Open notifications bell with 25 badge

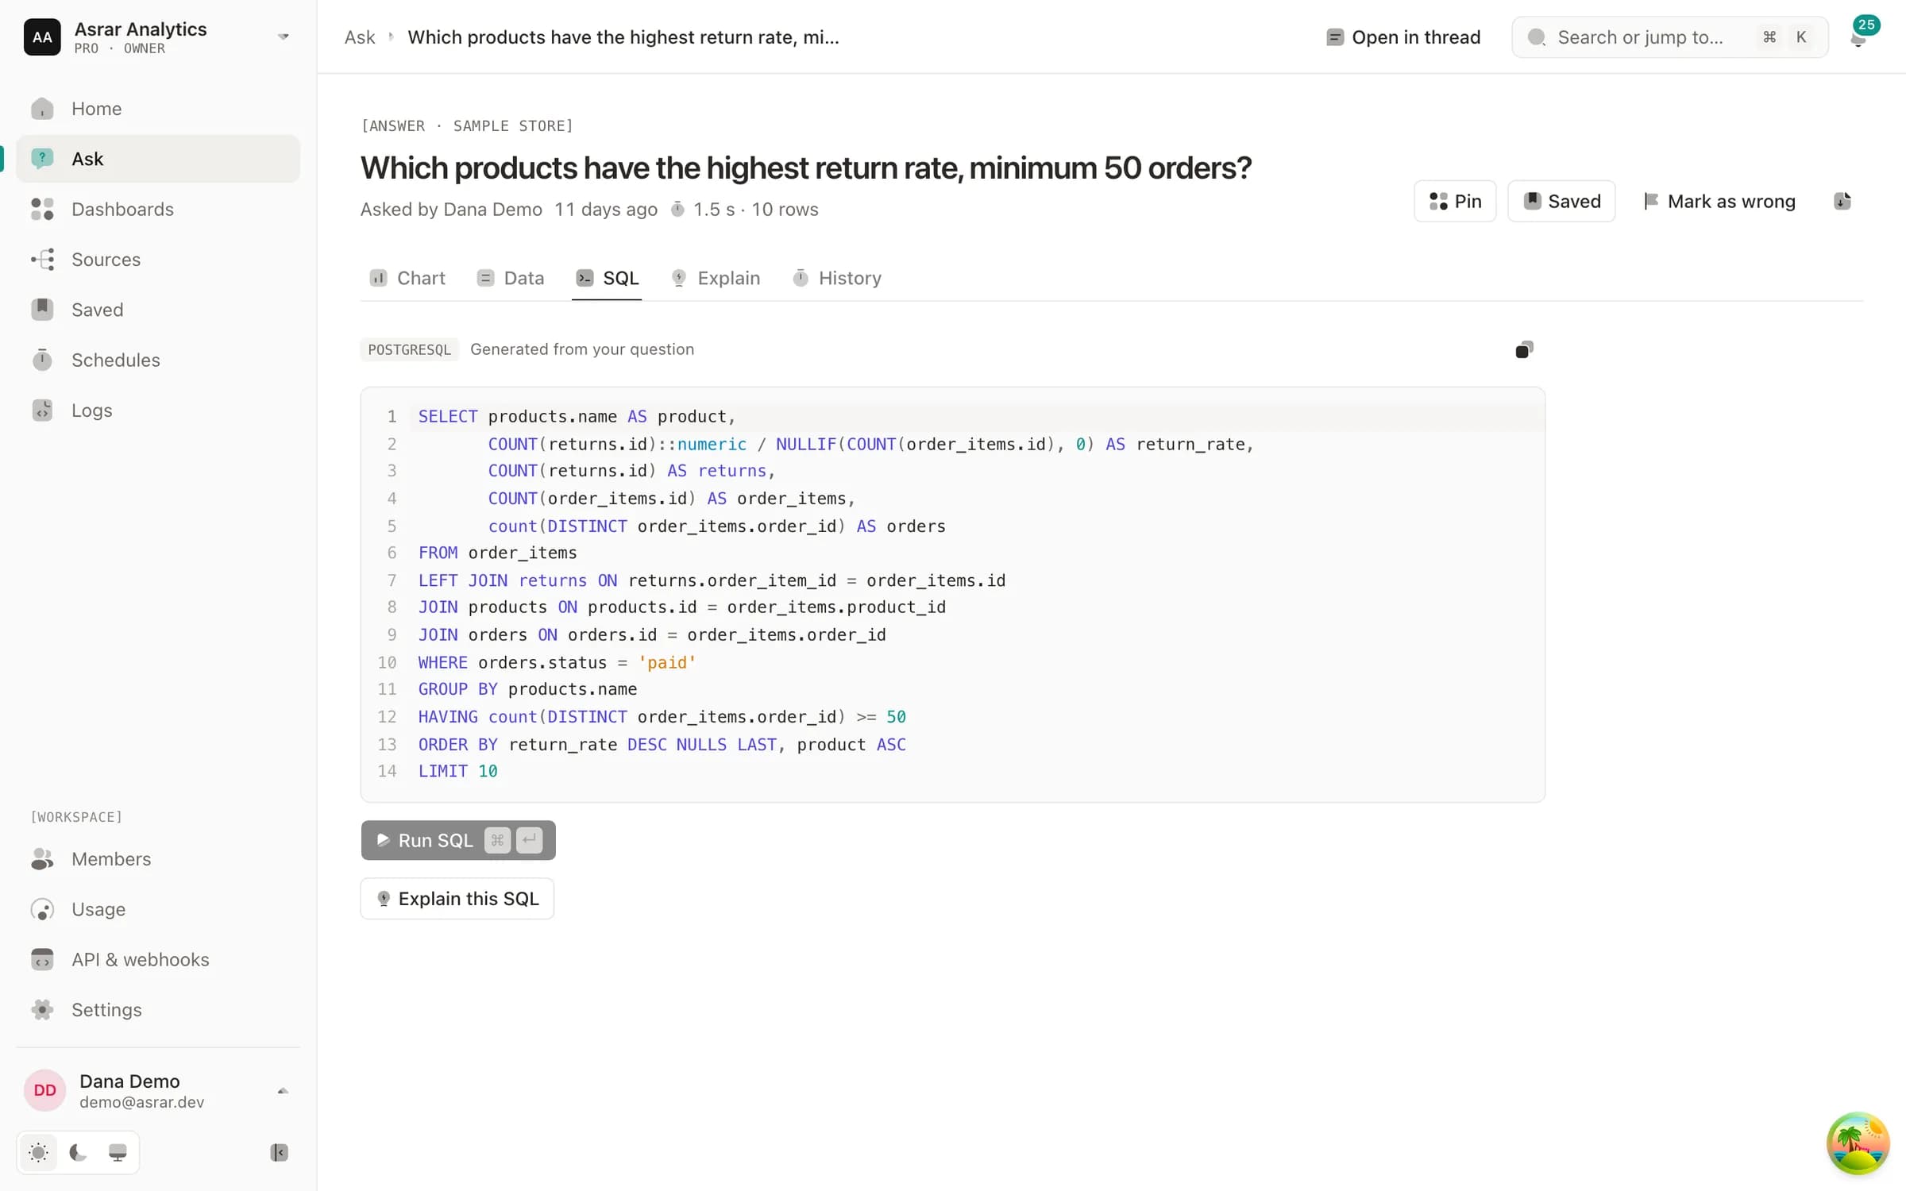1859,36
